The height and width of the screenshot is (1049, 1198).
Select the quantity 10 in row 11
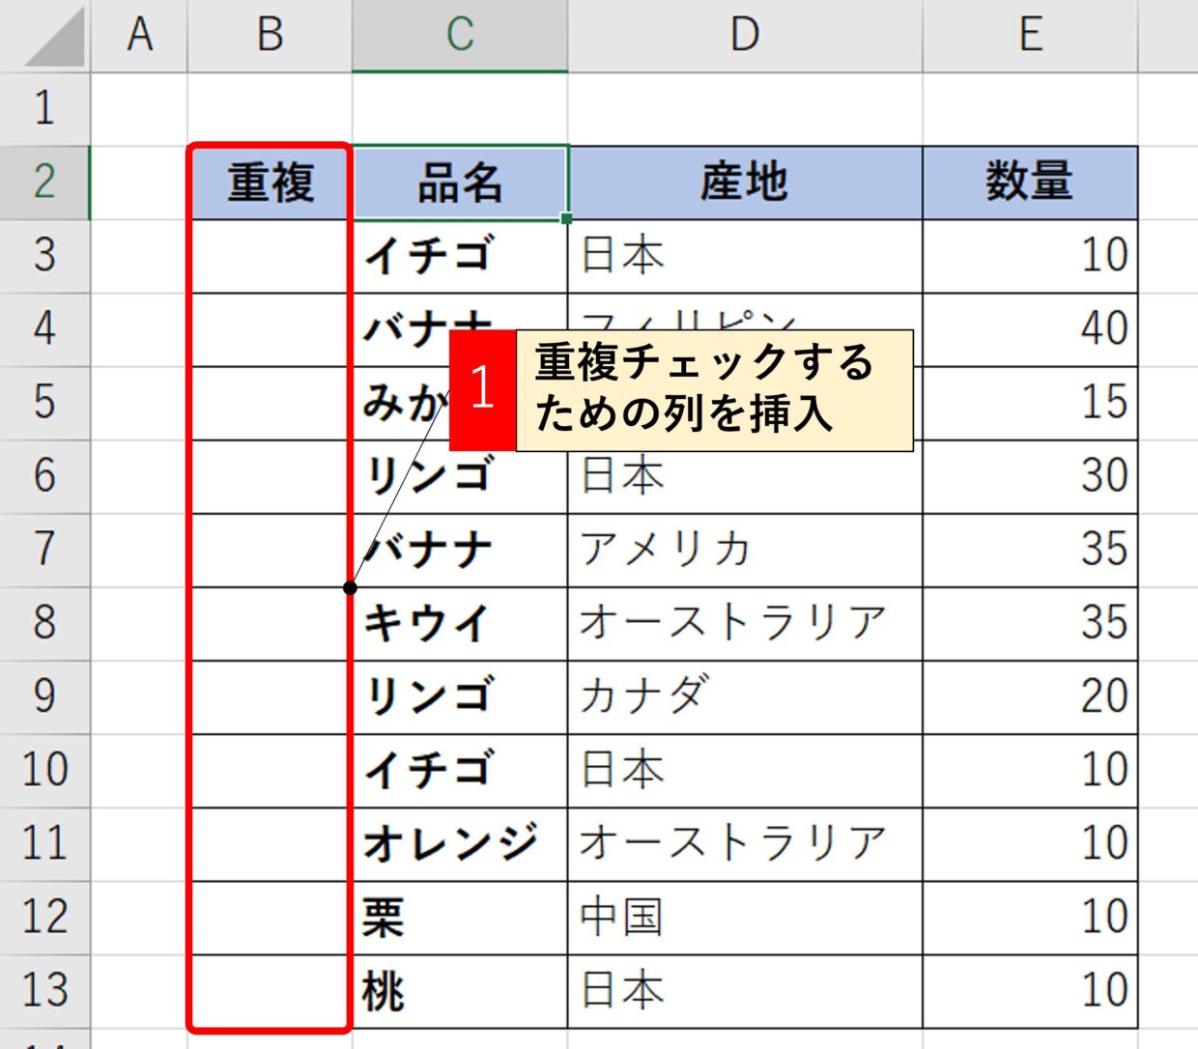pos(1031,843)
